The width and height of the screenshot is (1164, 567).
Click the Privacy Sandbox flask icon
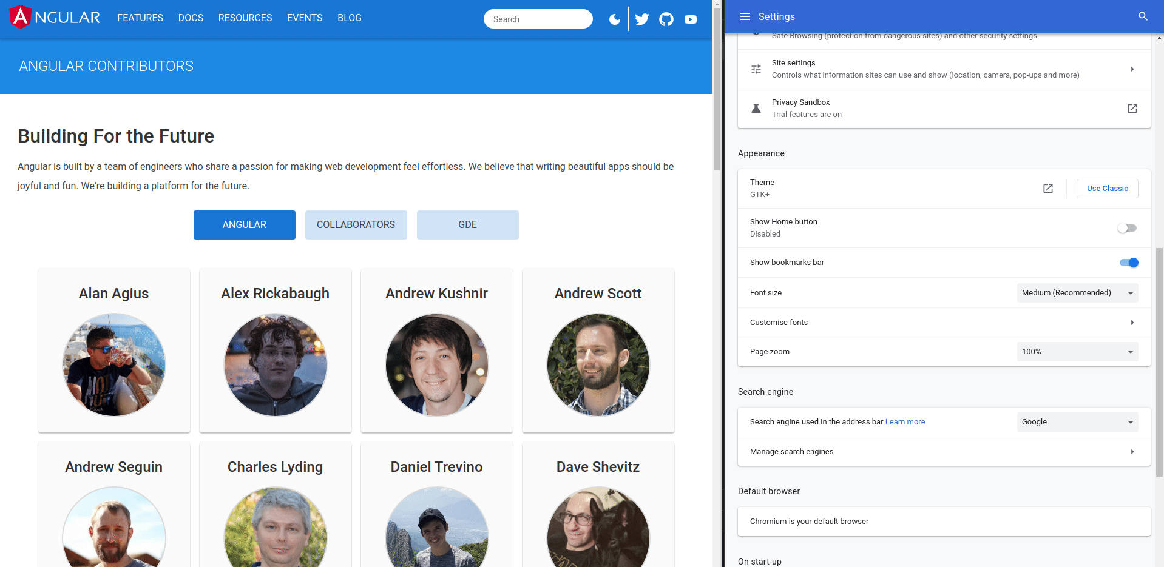point(756,109)
